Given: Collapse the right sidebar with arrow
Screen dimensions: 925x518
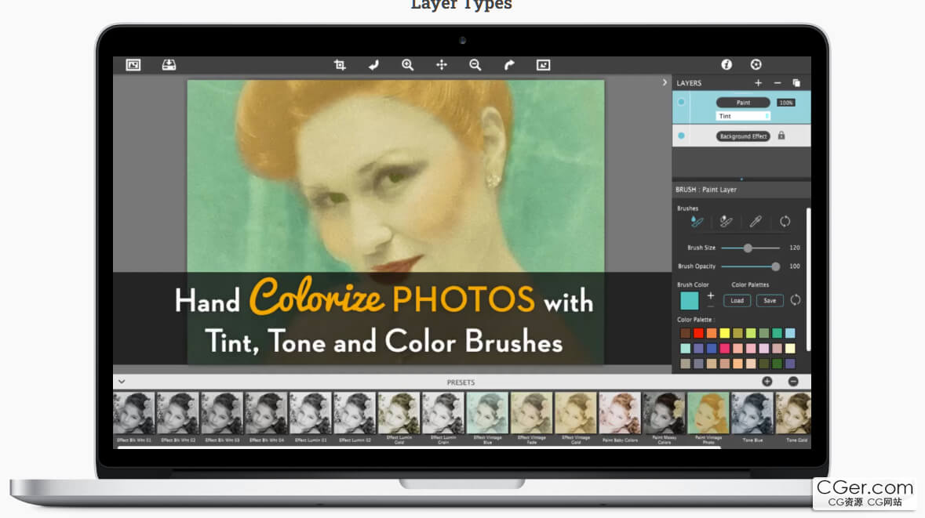Looking at the screenshot, I should pyautogui.click(x=665, y=82).
